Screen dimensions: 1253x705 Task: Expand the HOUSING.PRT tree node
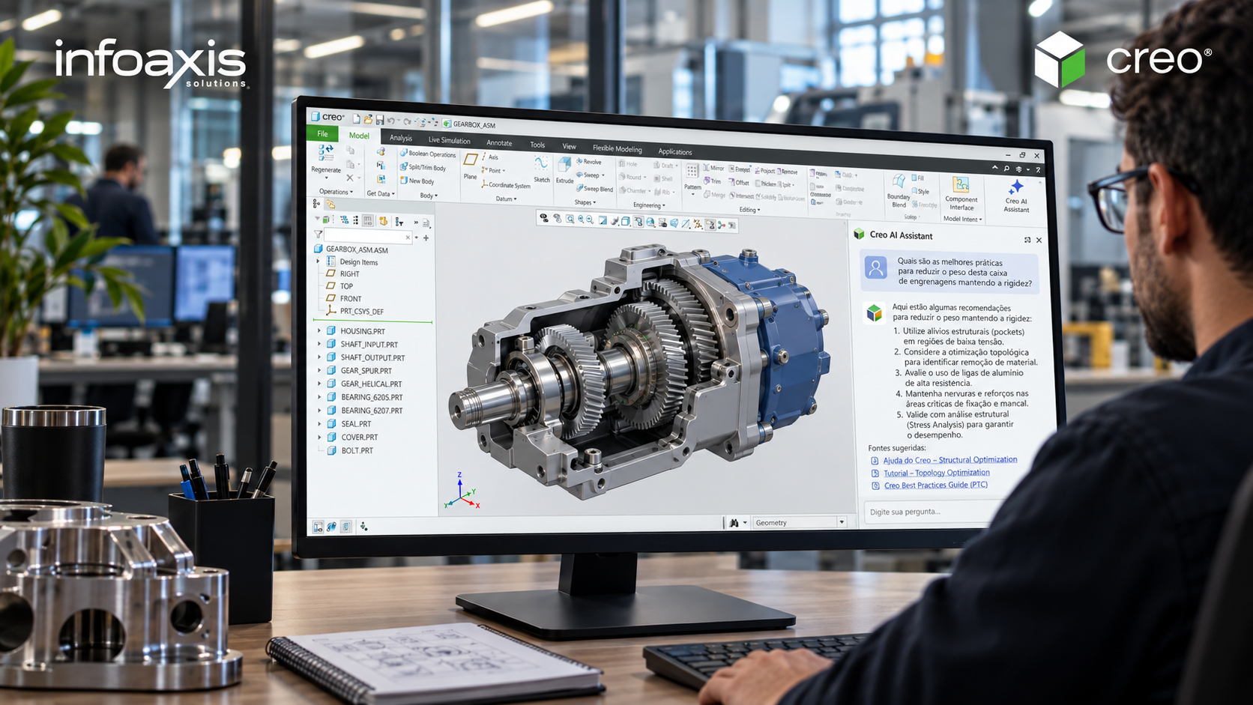(x=319, y=330)
